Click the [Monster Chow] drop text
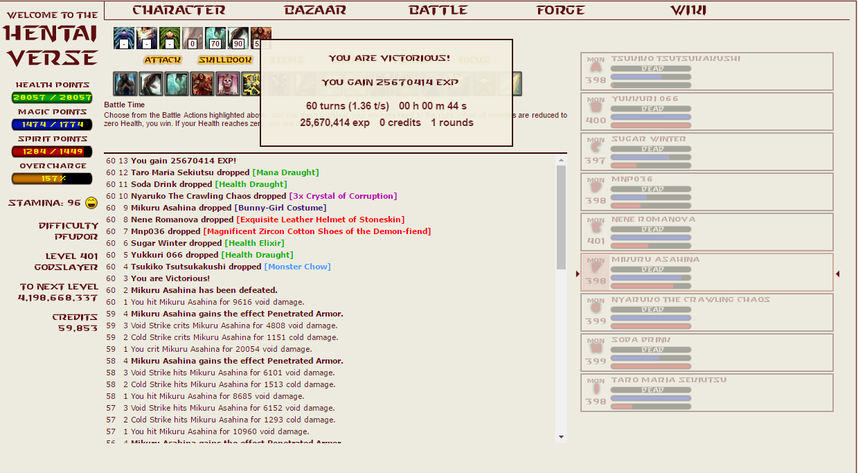The height and width of the screenshot is (473, 858). pos(298,267)
